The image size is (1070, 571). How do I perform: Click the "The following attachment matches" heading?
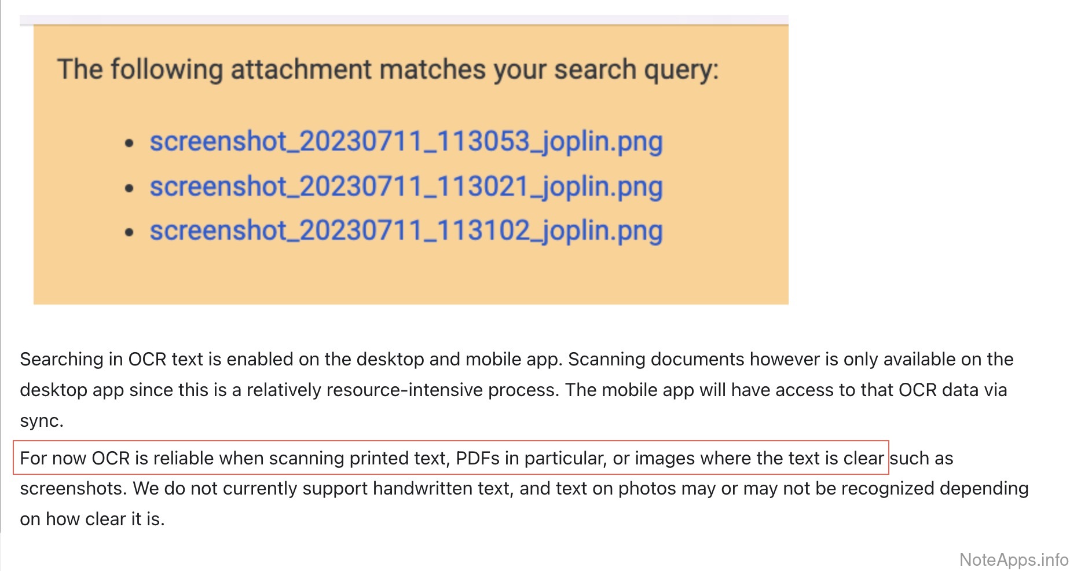[387, 69]
